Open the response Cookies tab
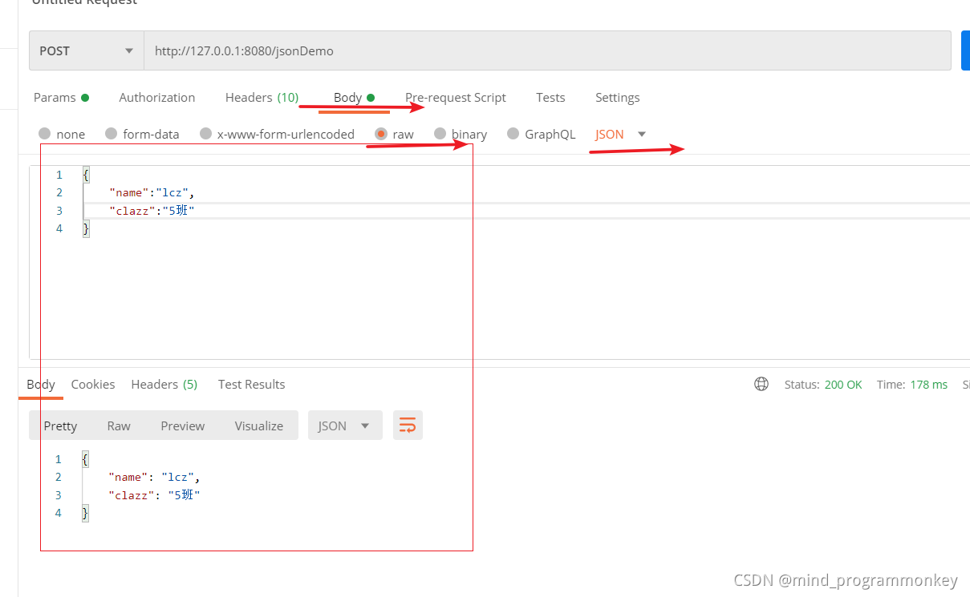 coord(93,385)
